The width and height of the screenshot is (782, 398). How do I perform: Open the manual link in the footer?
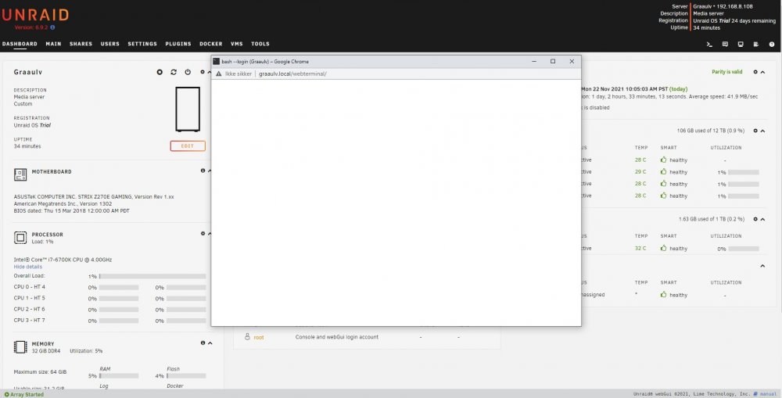pyautogui.click(x=768, y=394)
